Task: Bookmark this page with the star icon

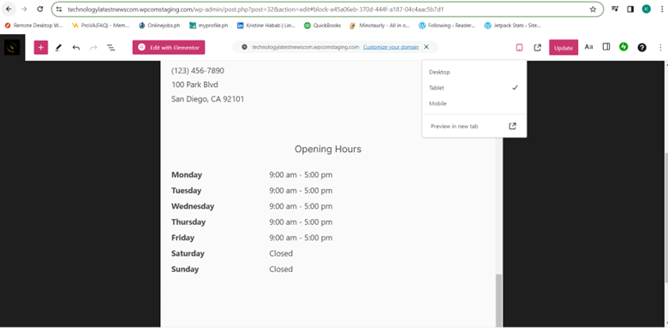Action: pyautogui.click(x=593, y=9)
